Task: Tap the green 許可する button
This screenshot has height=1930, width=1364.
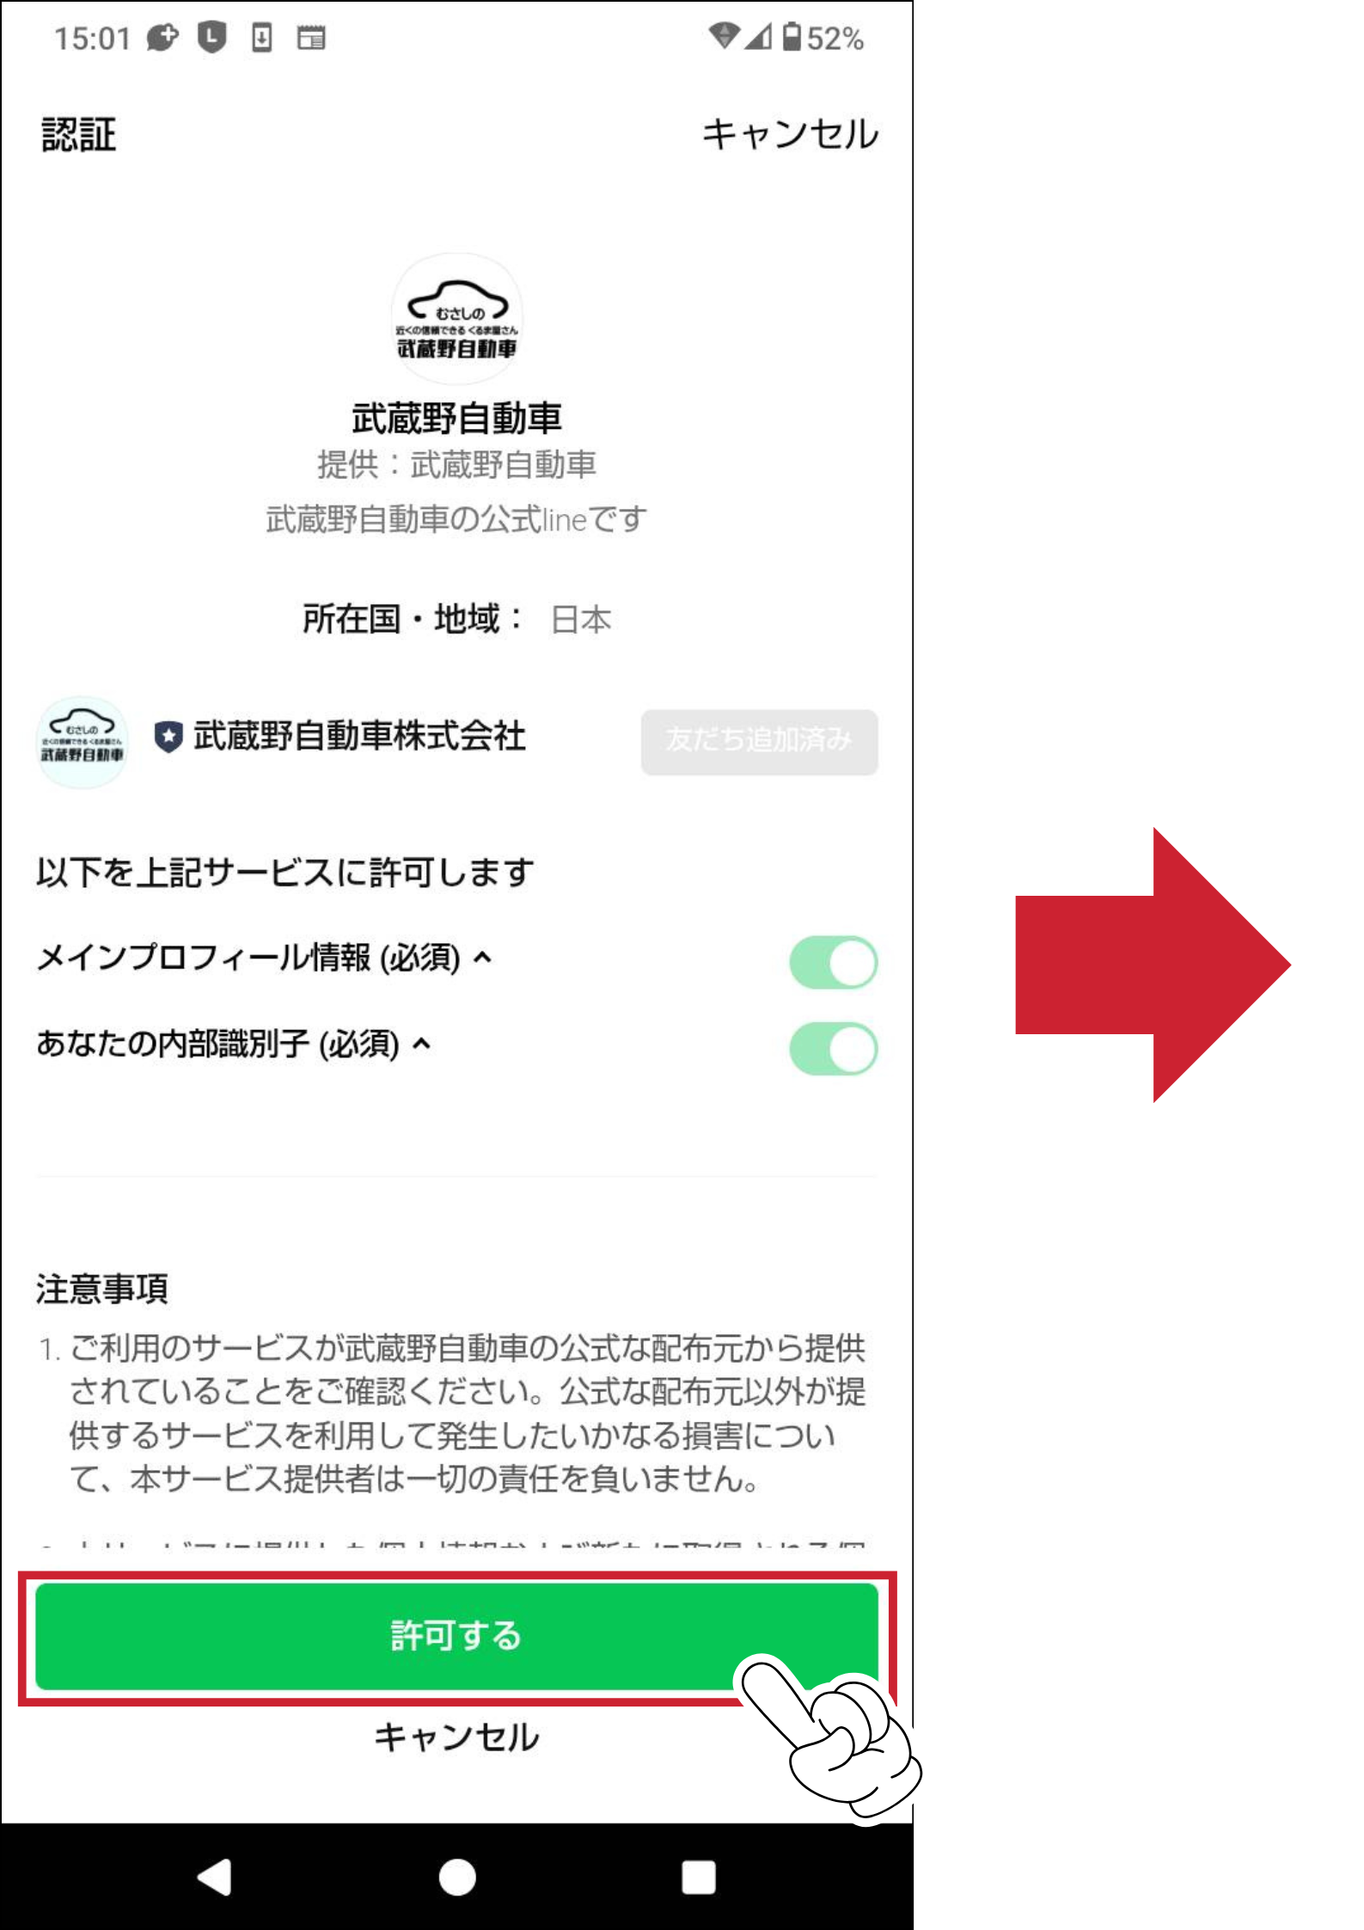Action: pyautogui.click(x=456, y=1636)
